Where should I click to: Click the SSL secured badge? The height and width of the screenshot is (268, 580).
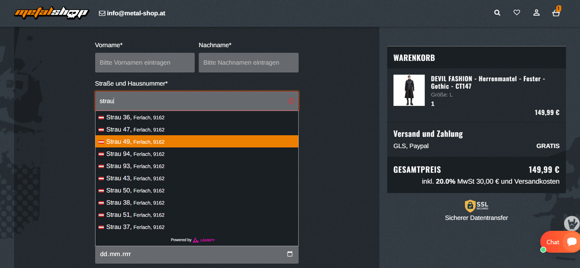(x=476, y=205)
